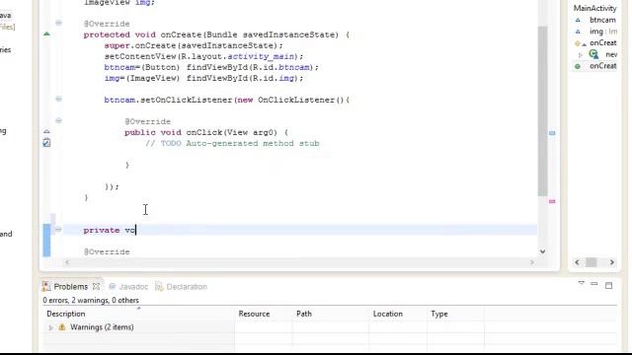Select MainActivity in the Outline view

tap(594, 8)
